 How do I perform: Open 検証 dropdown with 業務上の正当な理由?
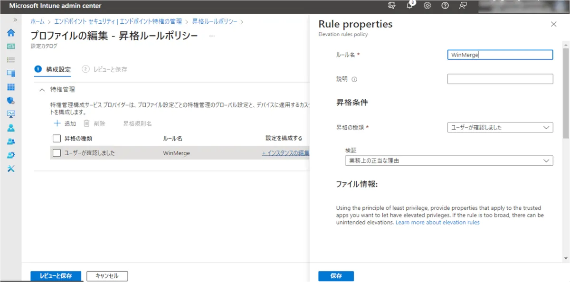449,160
